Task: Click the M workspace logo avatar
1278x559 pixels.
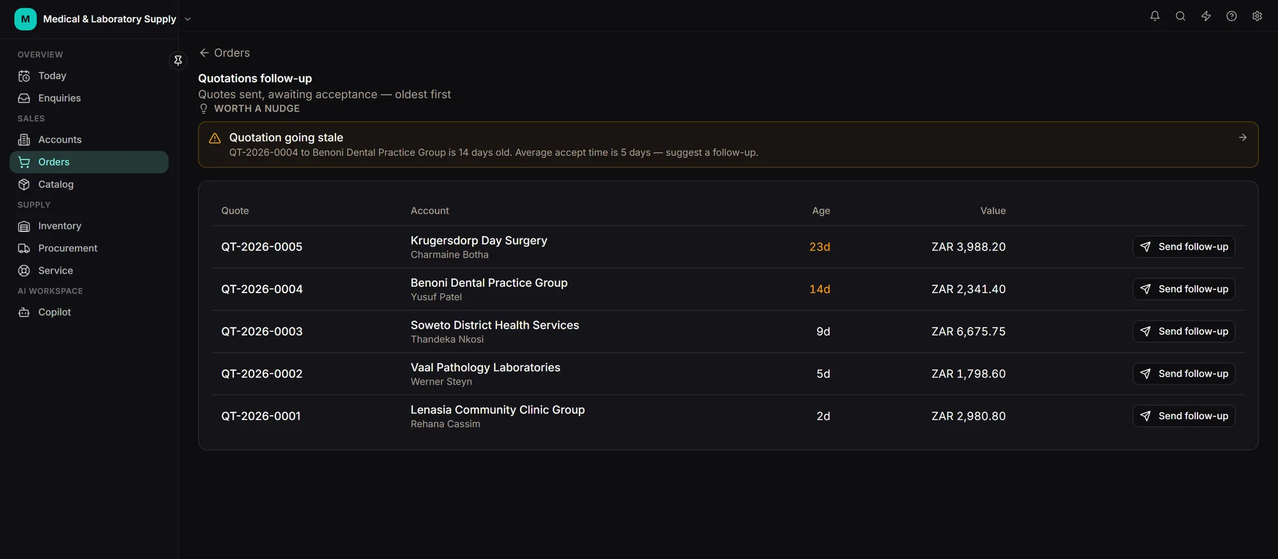Action: [26, 19]
